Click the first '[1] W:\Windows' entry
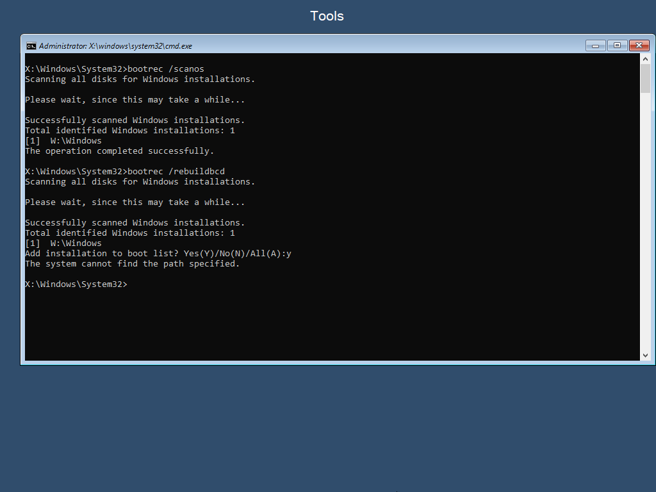656x492 pixels. (x=63, y=140)
